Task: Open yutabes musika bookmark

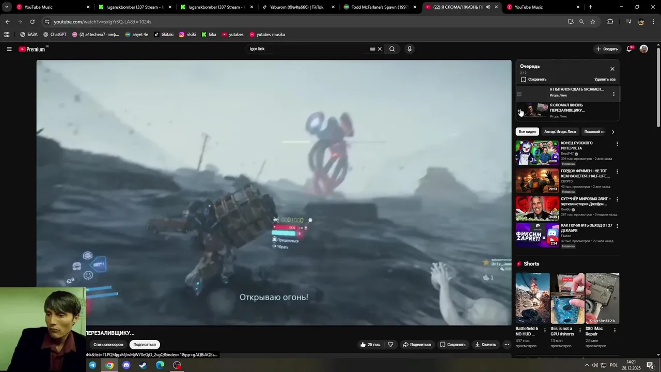Action: 267,35
